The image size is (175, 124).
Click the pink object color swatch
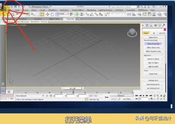coord(165,29)
